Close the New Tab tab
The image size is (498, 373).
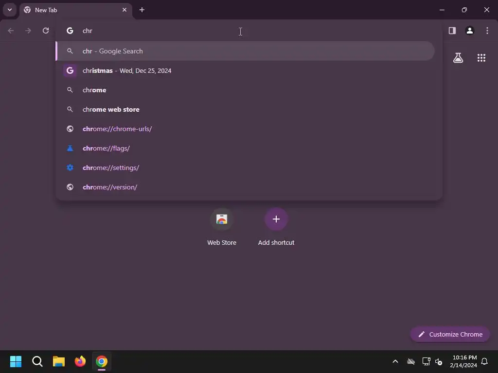[124, 10]
